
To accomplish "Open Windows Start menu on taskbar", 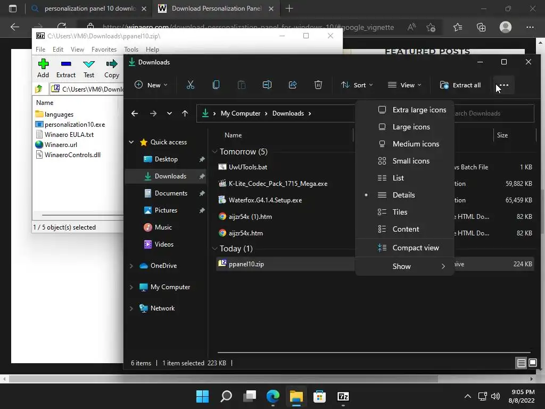I will point(202,396).
